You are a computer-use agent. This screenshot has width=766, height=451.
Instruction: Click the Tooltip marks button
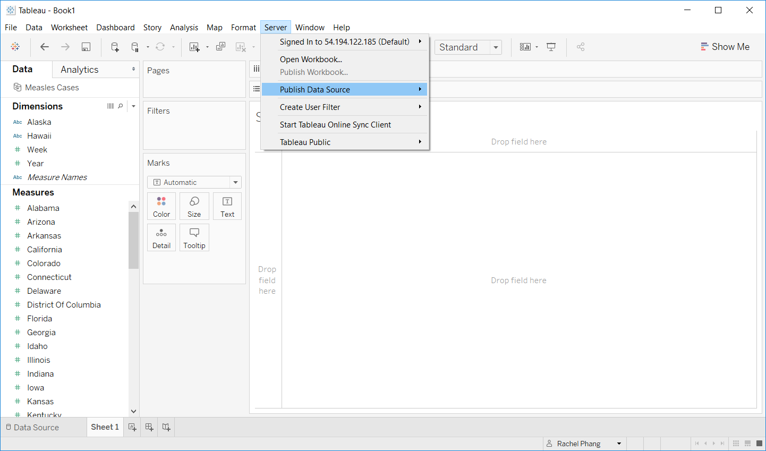[x=194, y=237]
